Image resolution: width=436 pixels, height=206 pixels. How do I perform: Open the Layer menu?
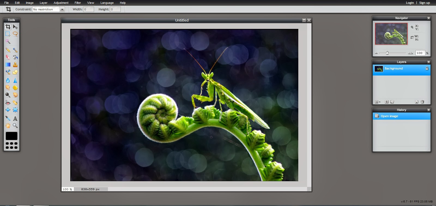(x=44, y=3)
